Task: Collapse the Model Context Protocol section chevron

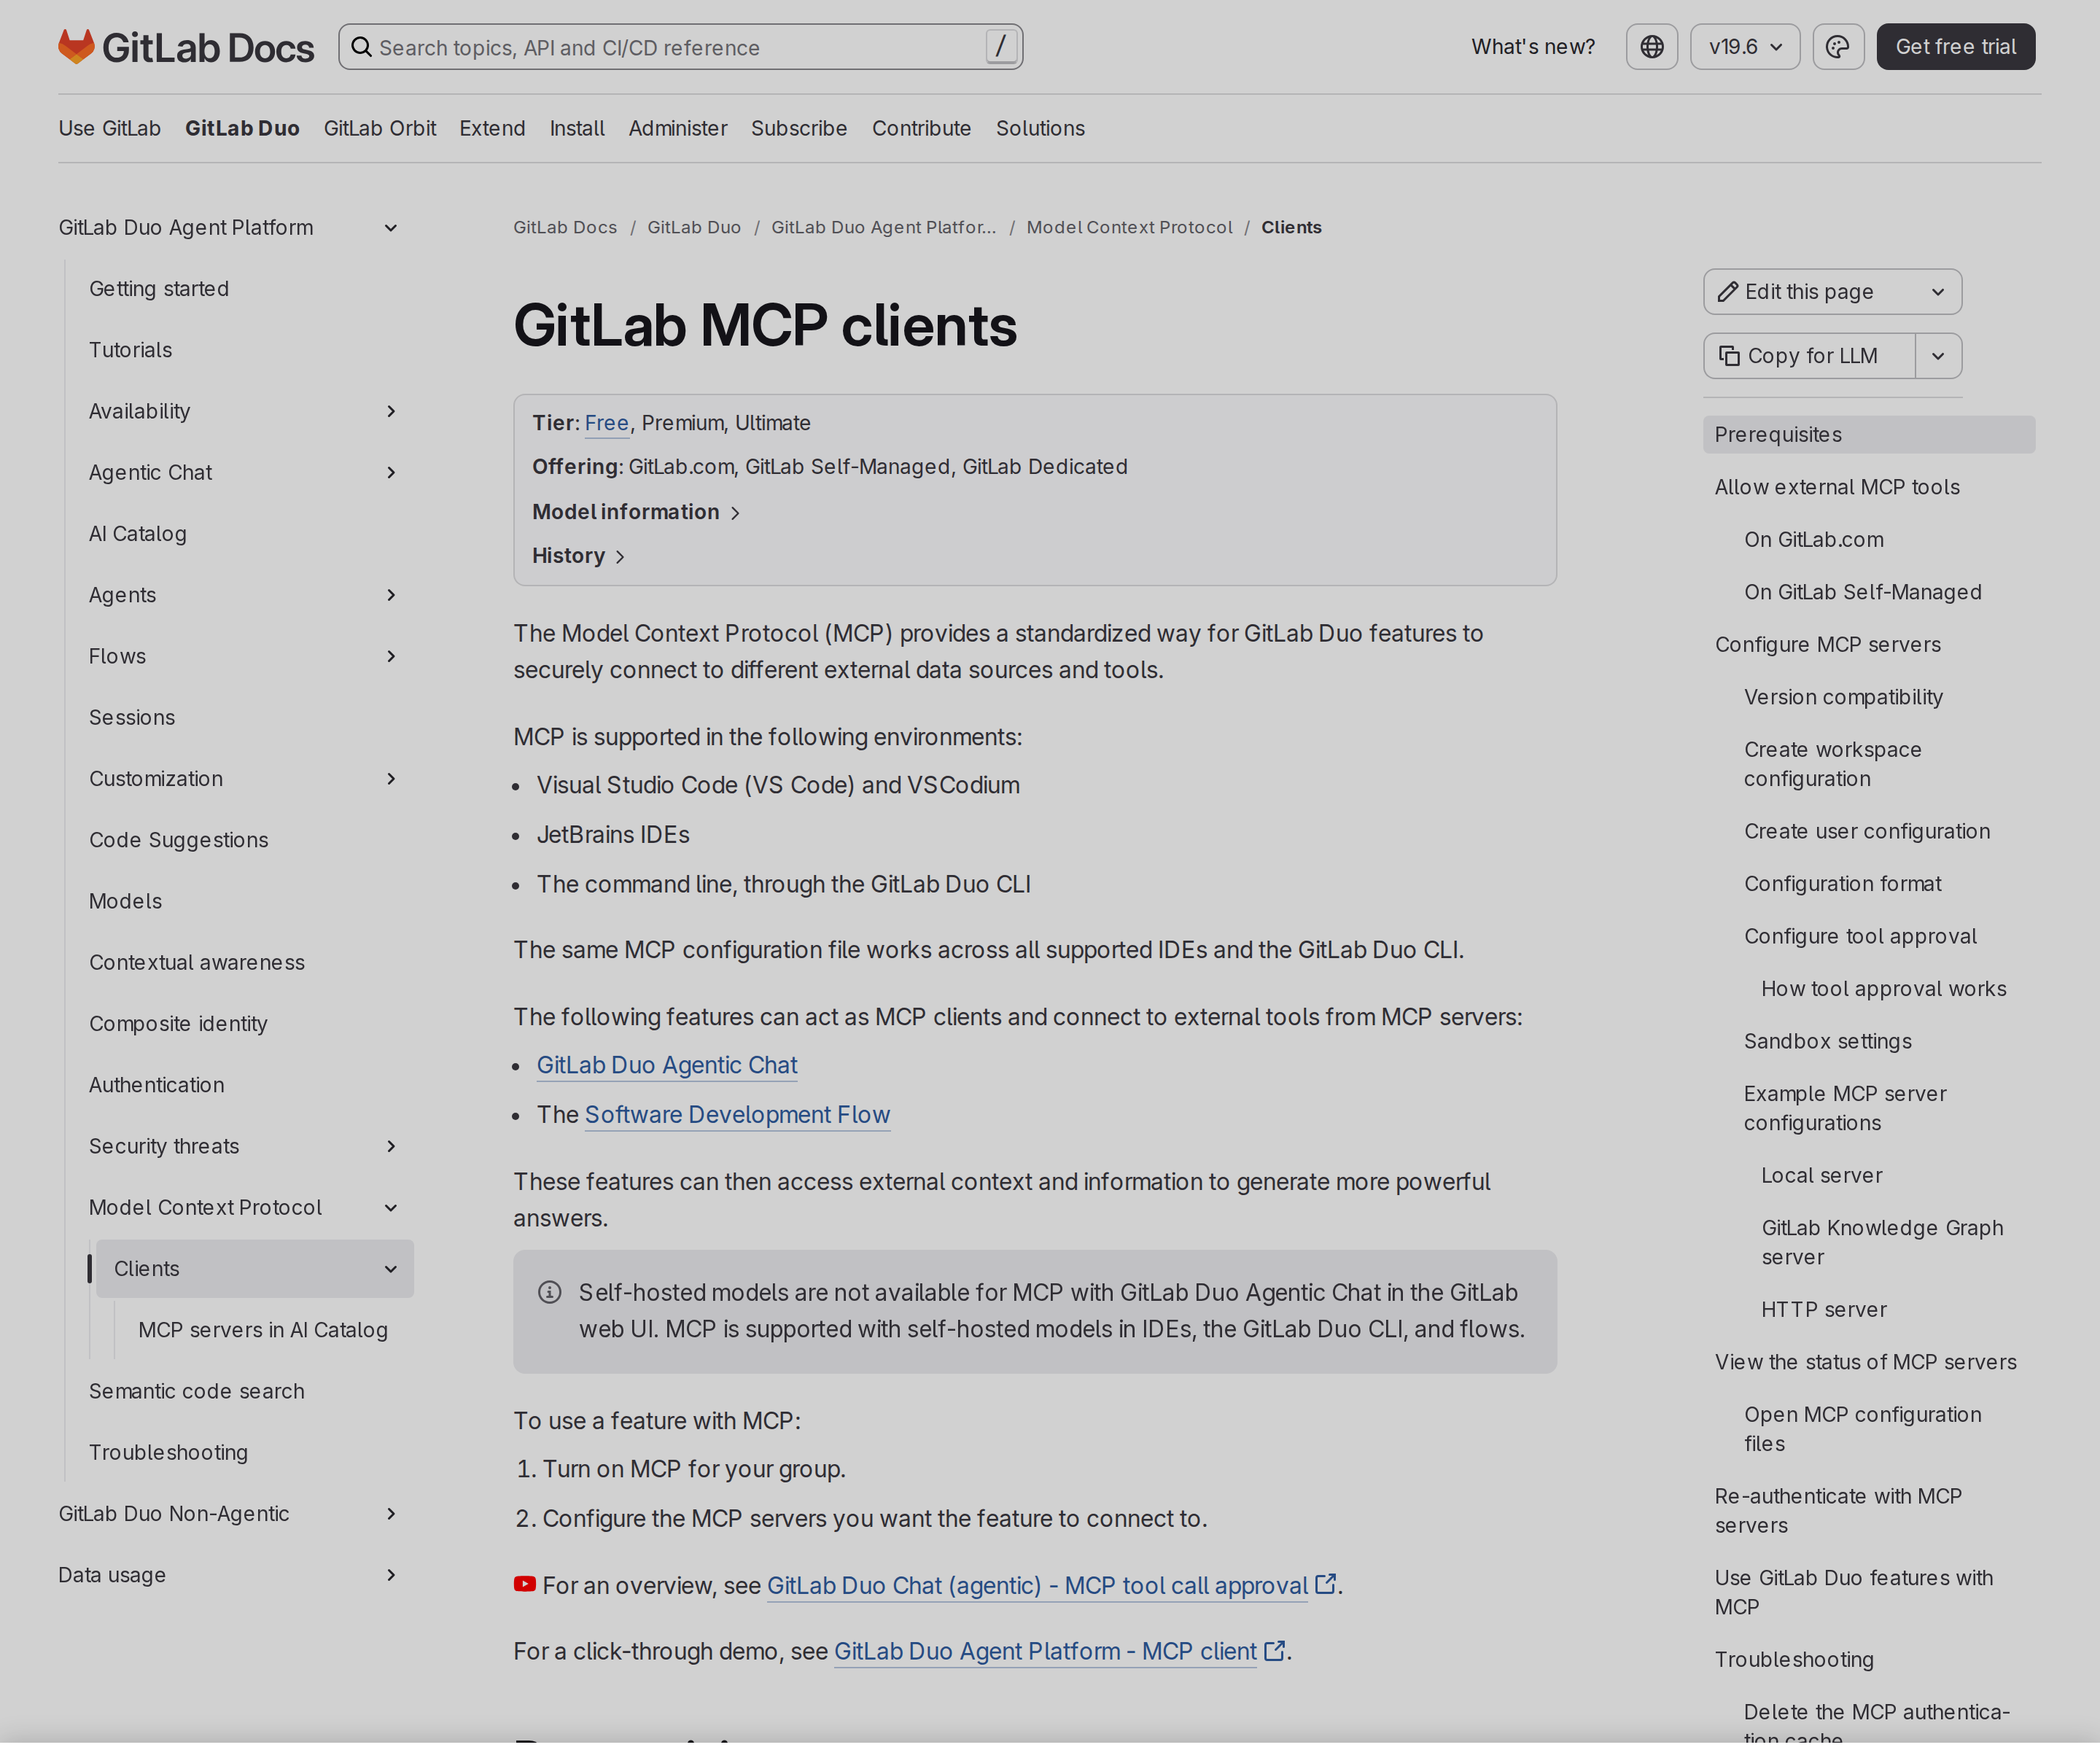Action: [x=391, y=1207]
